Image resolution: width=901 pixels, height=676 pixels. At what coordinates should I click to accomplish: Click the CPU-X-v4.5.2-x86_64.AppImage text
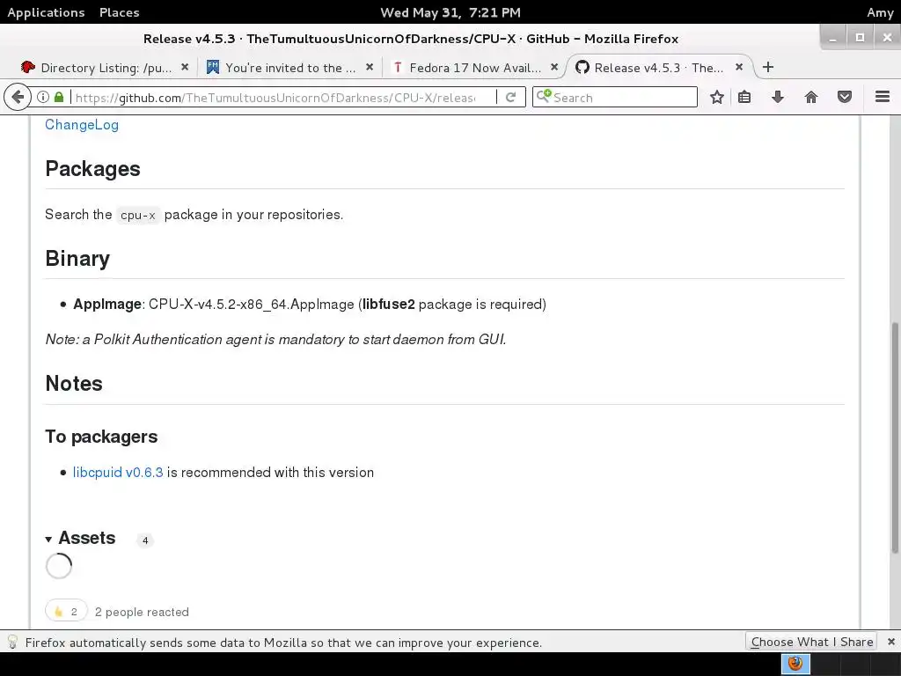pyautogui.click(x=251, y=304)
